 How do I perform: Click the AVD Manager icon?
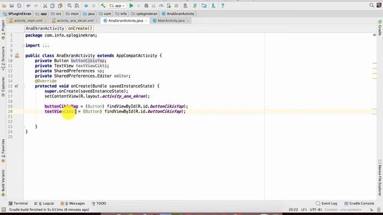[x=186, y=5]
